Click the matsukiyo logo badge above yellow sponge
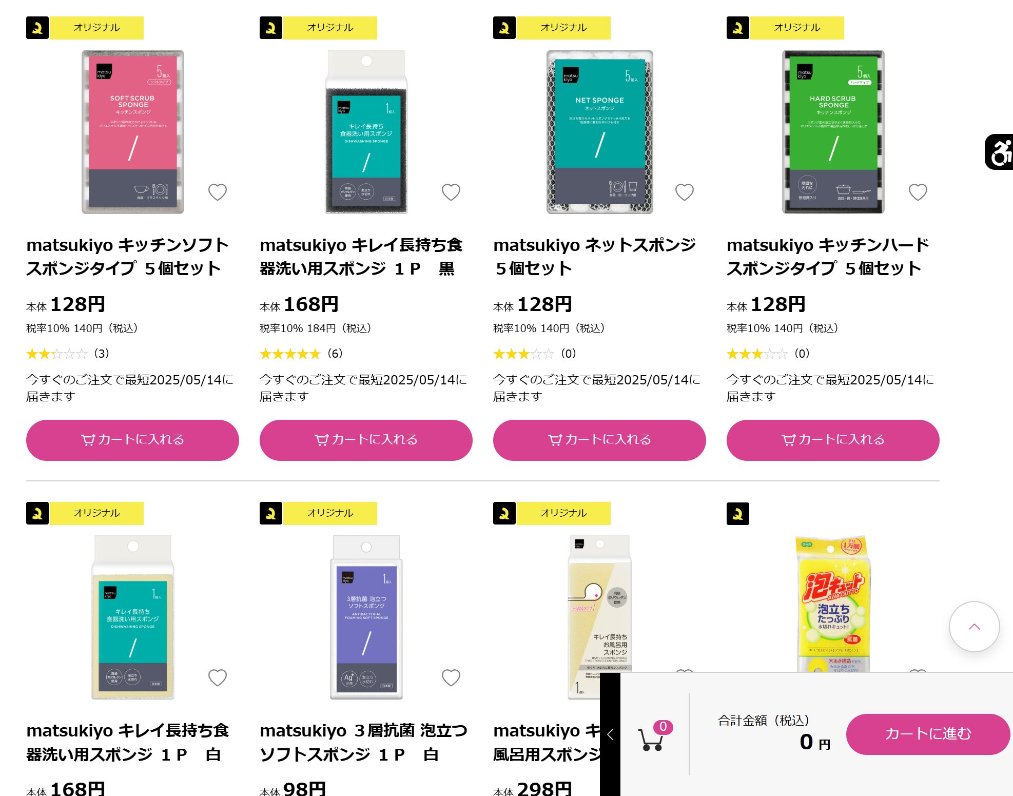The height and width of the screenshot is (796, 1013). tap(738, 513)
